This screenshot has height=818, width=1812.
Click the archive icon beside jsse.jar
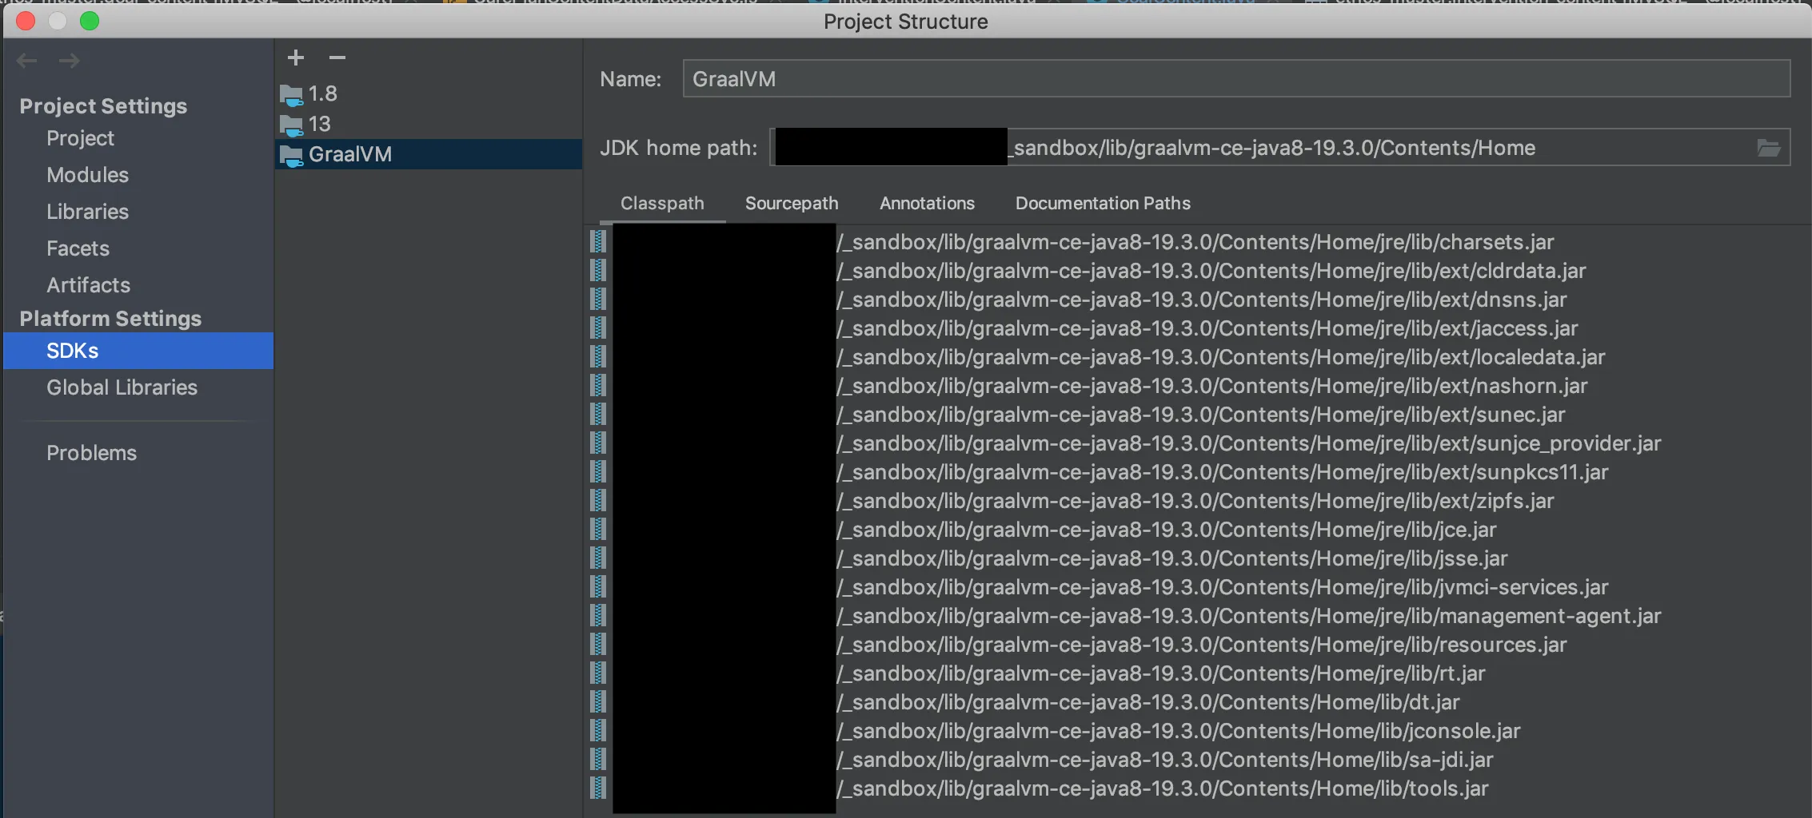point(598,558)
